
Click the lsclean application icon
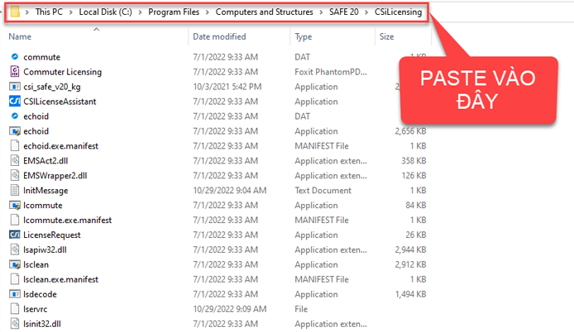[x=15, y=264]
